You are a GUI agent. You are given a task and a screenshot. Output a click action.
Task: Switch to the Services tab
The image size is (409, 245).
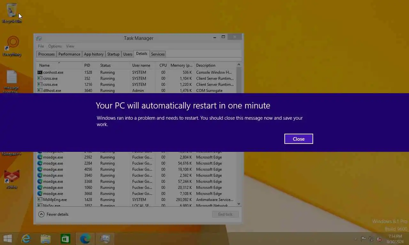point(158,54)
